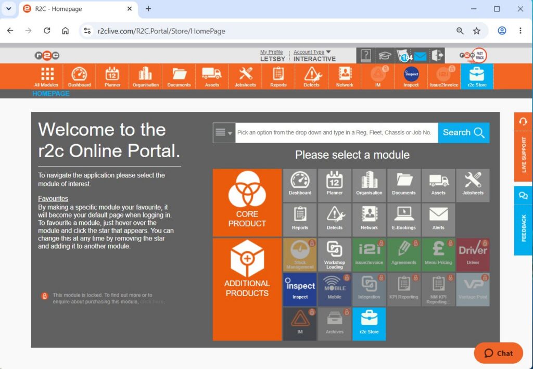Expand the Account Type dropdown

pyautogui.click(x=312, y=52)
